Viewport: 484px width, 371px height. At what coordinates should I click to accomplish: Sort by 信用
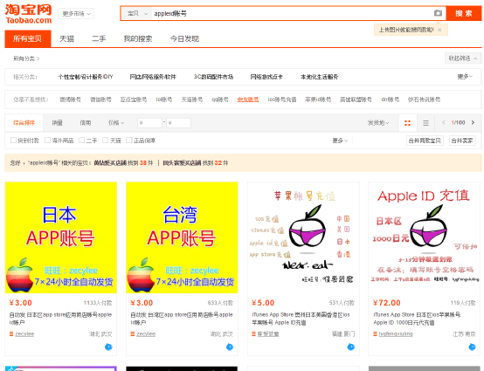click(x=86, y=123)
